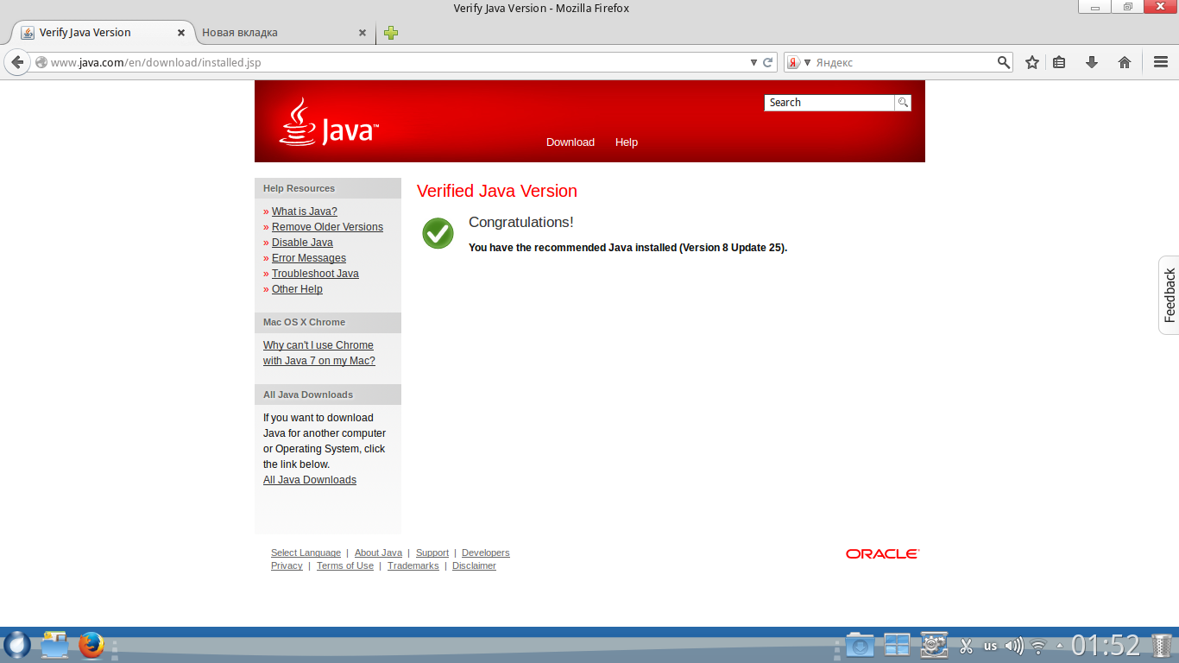Screen dimensions: 1179x663
Task: Click the green checkmark verification icon
Action: [x=438, y=233]
